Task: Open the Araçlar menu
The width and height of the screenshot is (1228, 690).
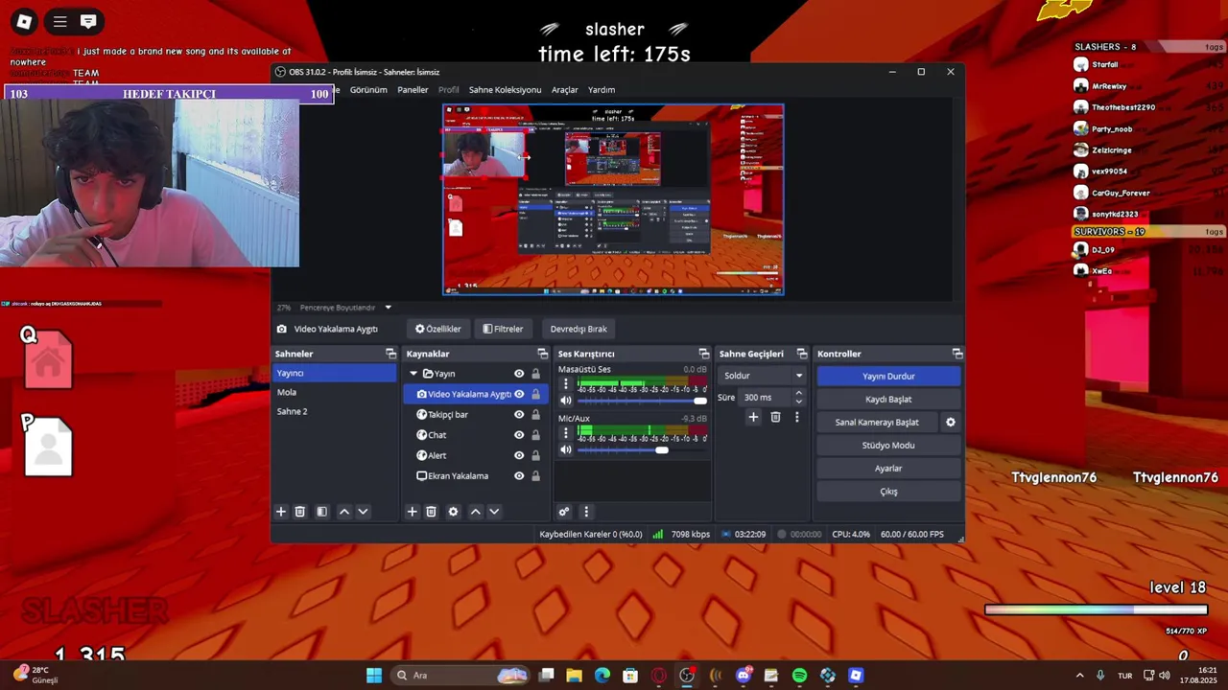Action: (565, 90)
